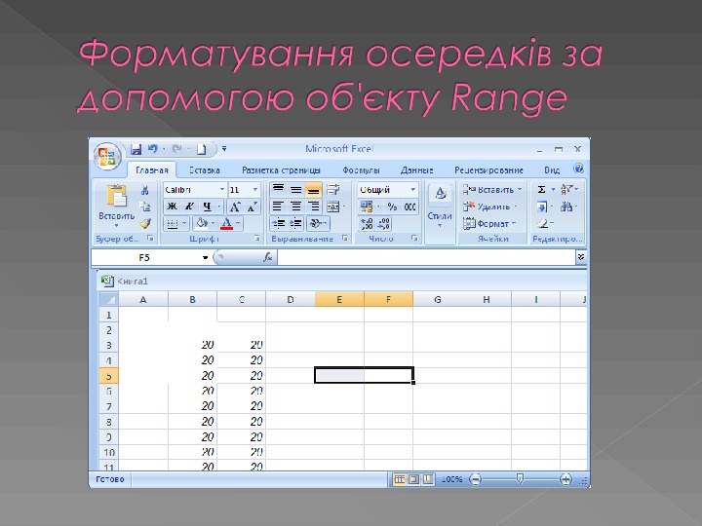Open the text orientation options
Viewport: 702px width, 526px height.
click(316, 223)
